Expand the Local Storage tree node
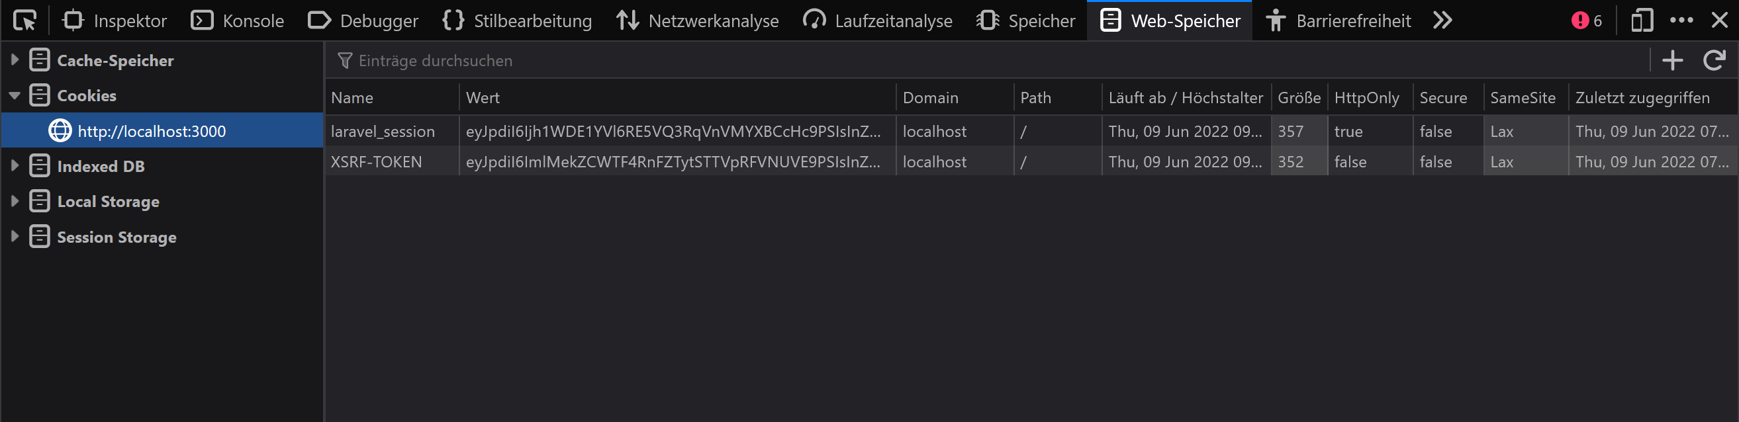Screen dimensions: 1739x422 click(x=15, y=201)
